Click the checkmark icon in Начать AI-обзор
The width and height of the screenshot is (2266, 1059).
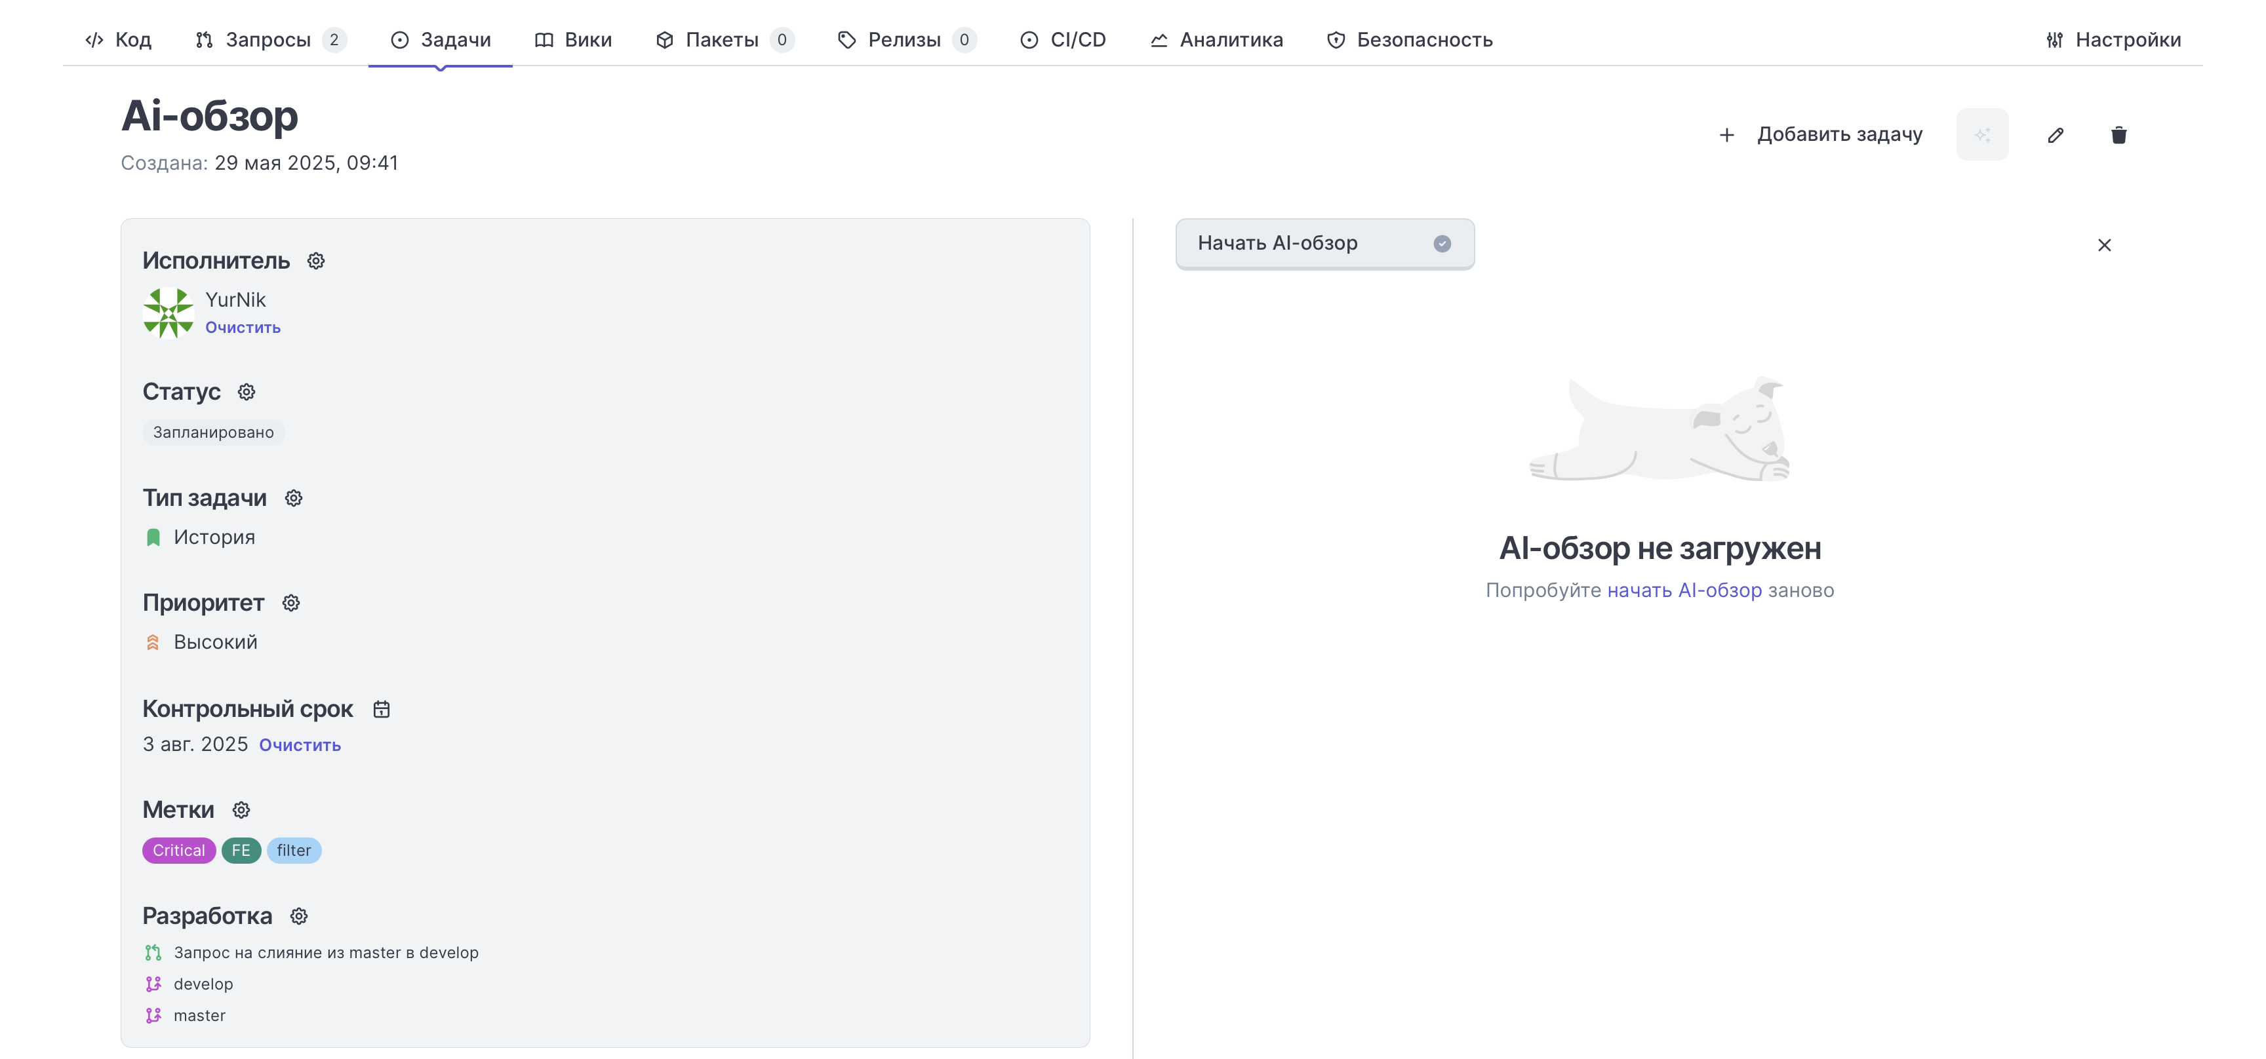[1442, 243]
